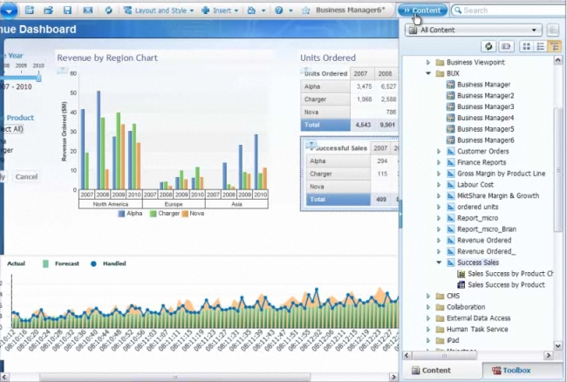Select Sales Success by Product Chart item

point(510,274)
